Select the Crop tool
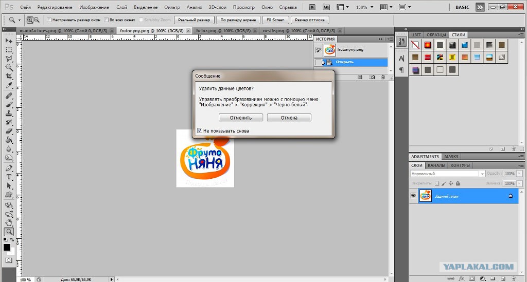 coord(9,77)
